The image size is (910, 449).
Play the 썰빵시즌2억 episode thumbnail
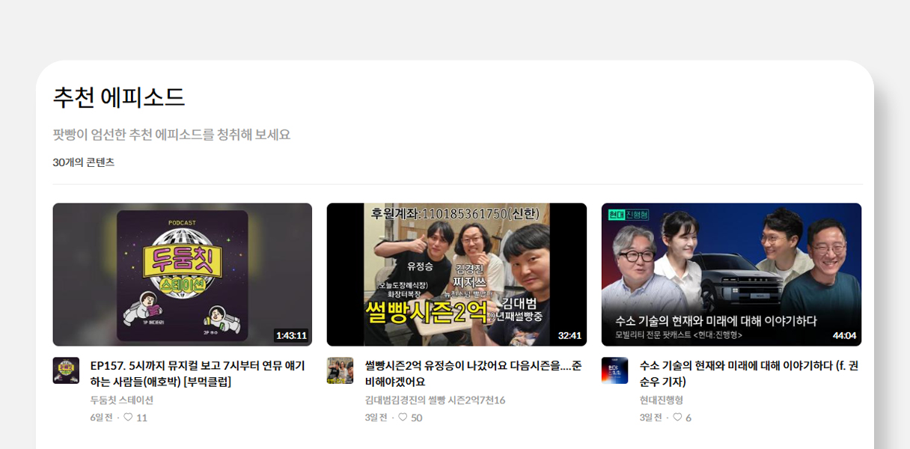456,275
